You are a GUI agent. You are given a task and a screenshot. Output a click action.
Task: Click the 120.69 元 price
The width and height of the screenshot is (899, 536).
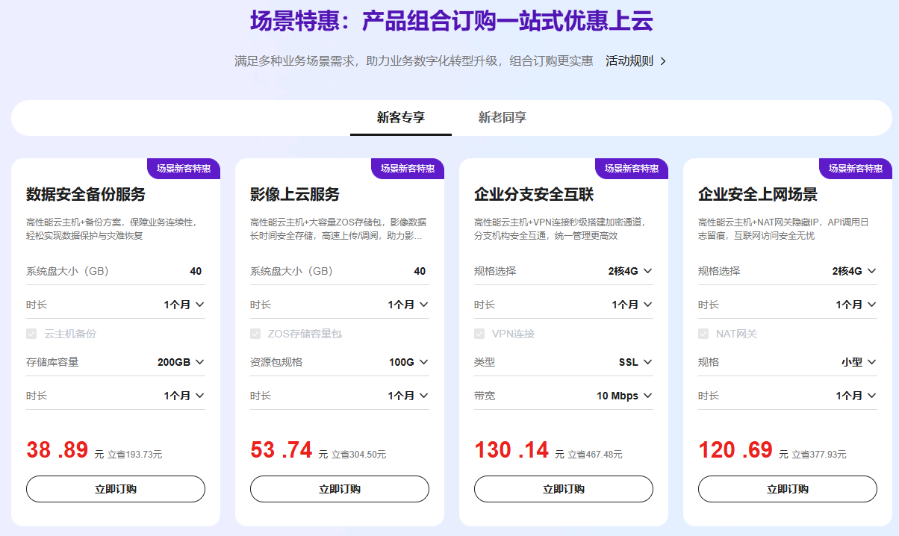(744, 450)
